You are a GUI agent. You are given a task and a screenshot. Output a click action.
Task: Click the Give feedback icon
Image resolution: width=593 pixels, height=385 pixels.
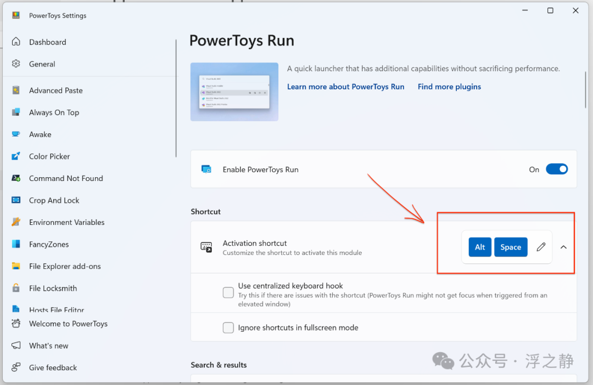pyautogui.click(x=16, y=367)
